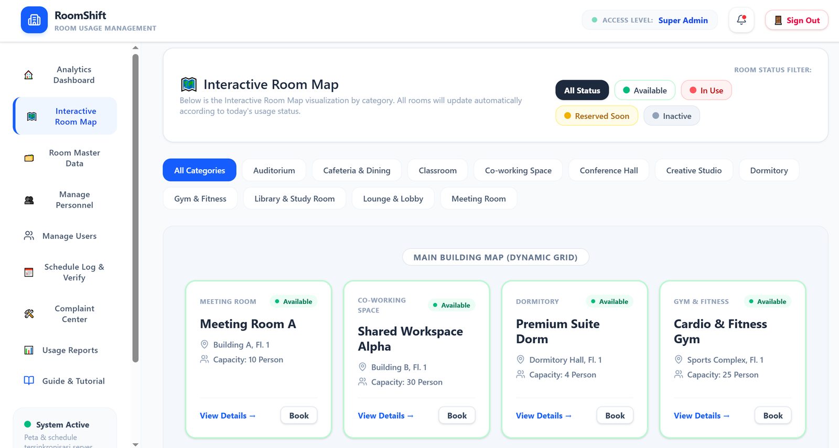Select the Gym & Fitness category

200,199
